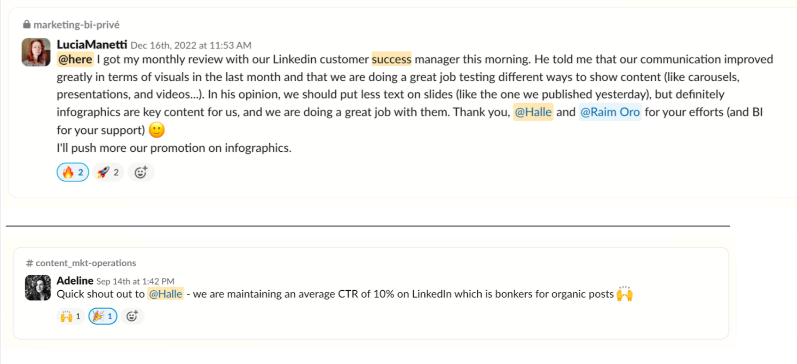Toggle the raised hands reaction under Adeline's post
797x364 pixels.
(71, 316)
